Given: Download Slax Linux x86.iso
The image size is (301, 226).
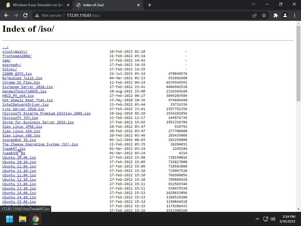Looking at the screenshot, I should coord(21,135).
